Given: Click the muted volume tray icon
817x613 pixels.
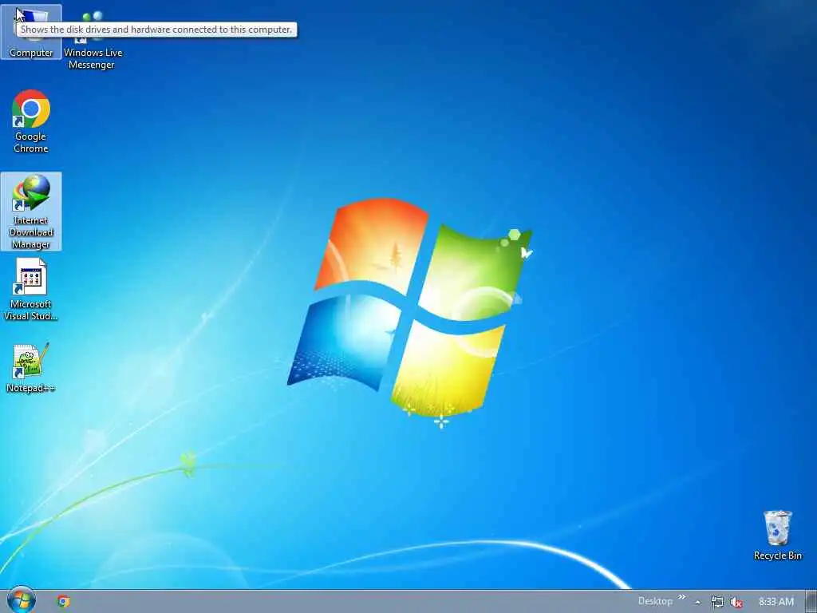Looking at the screenshot, I should tap(736, 602).
